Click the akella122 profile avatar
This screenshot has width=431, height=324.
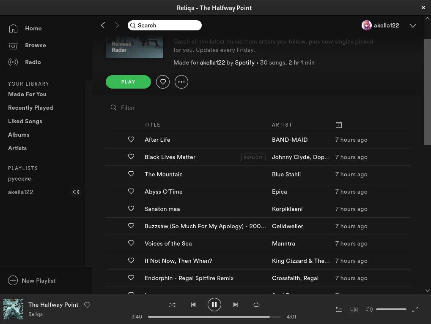point(366,25)
